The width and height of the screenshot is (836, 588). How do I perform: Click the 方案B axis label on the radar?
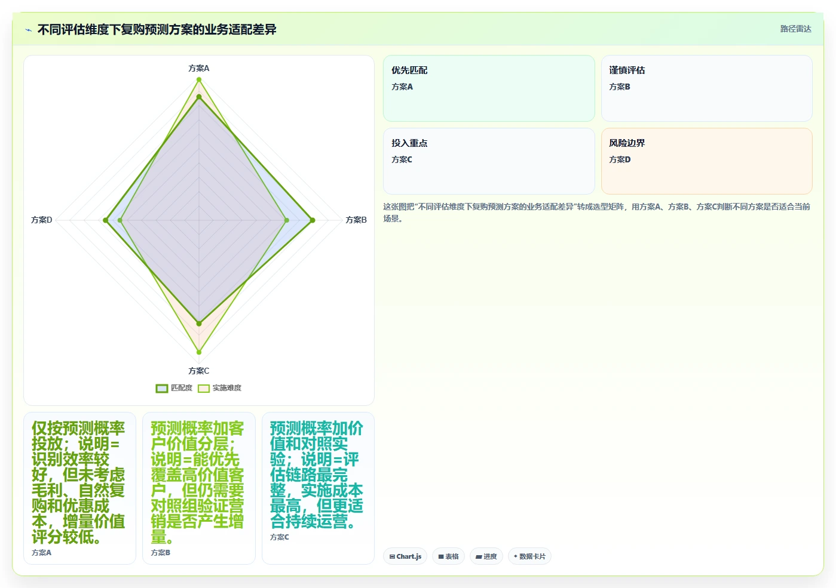[x=356, y=220]
